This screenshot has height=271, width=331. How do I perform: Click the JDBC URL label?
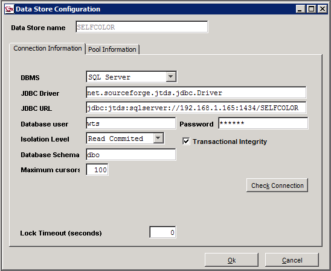click(36, 108)
